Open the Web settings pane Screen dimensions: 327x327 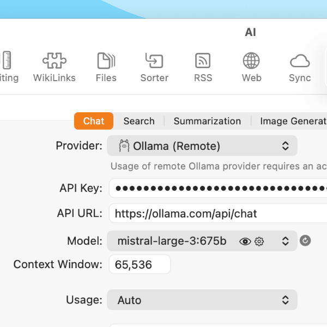[x=251, y=67]
